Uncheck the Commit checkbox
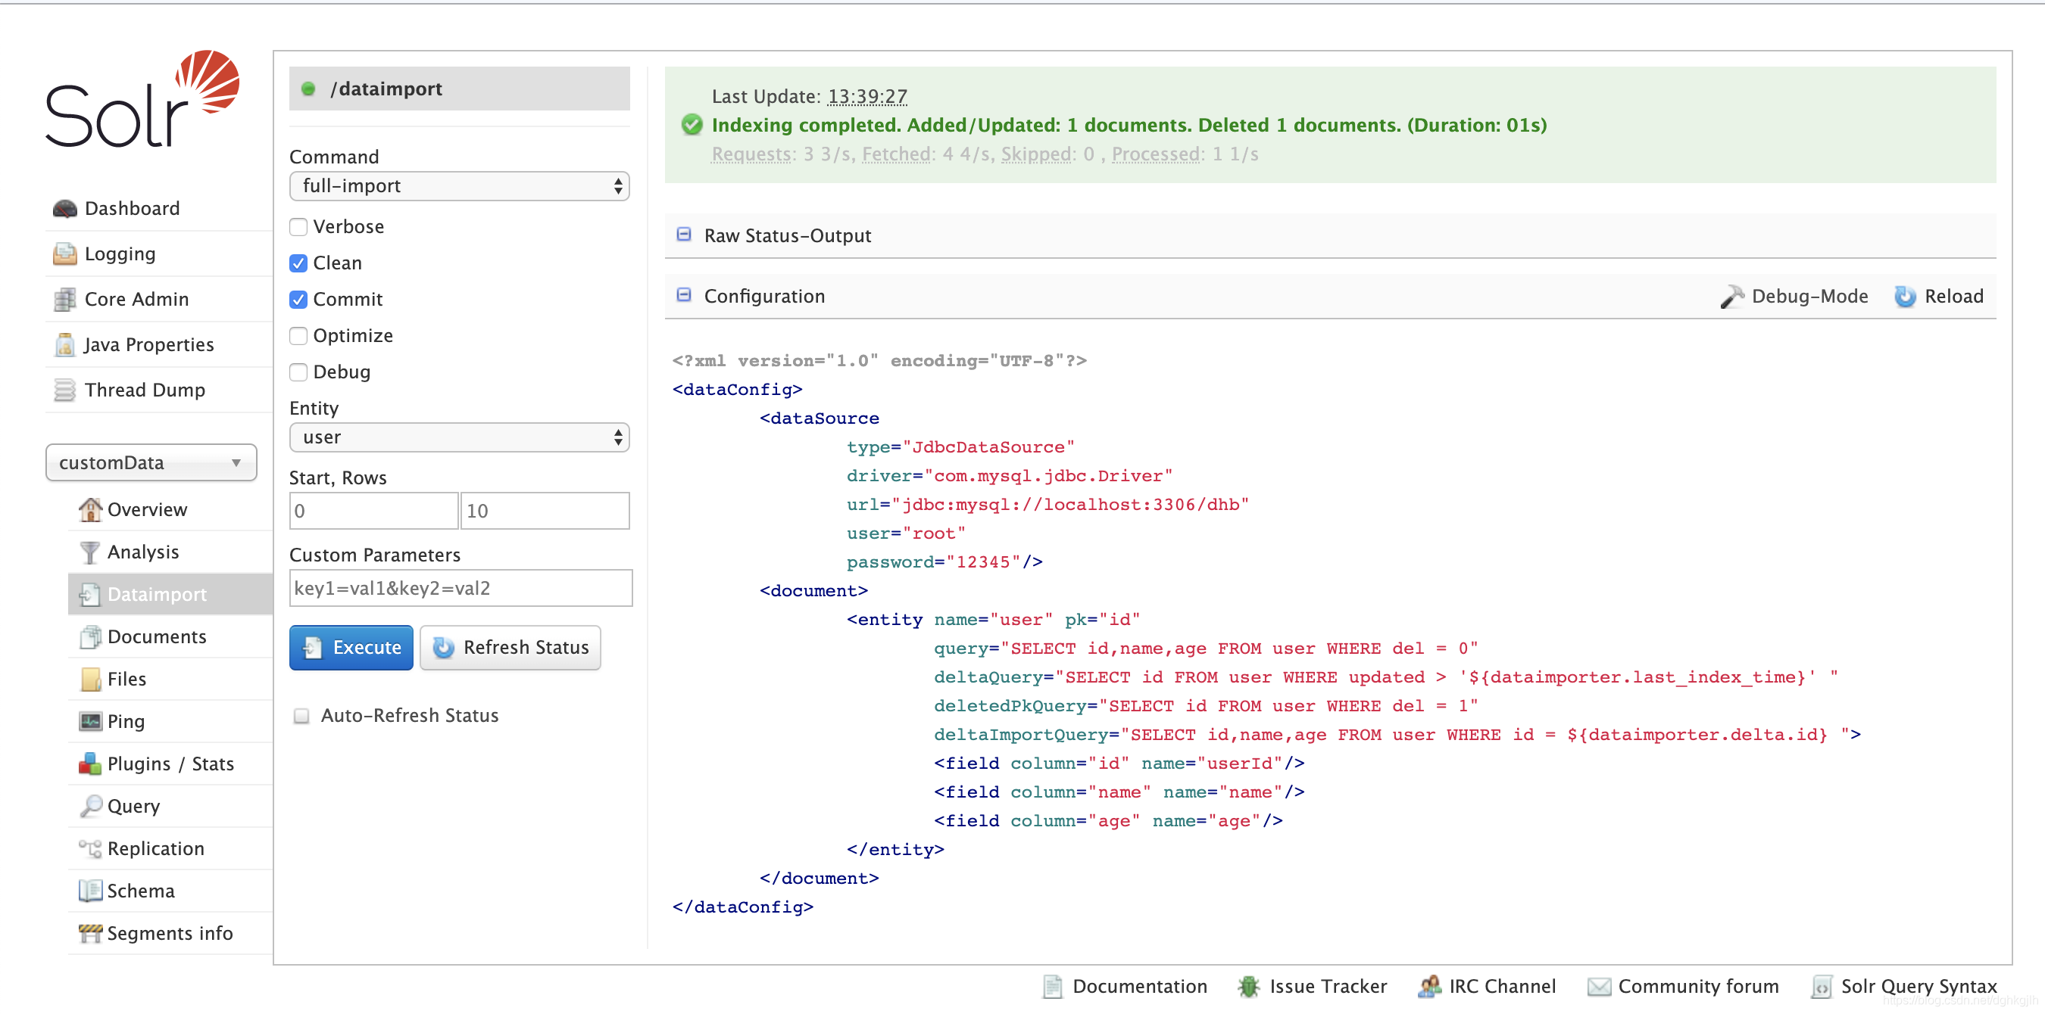The image size is (2045, 1014). [x=298, y=300]
